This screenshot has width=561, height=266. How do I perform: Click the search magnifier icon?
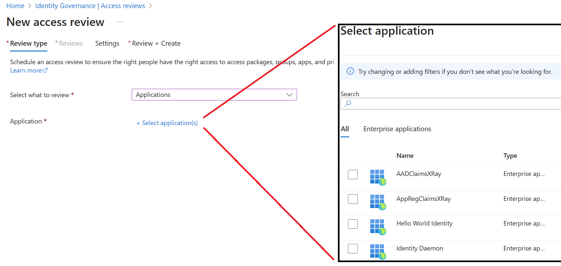(348, 104)
